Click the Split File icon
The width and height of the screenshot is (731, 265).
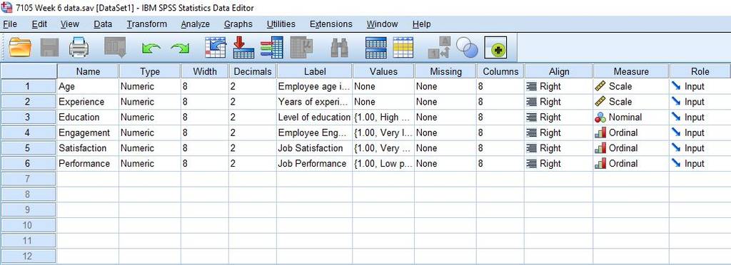pyautogui.click(x=375, y=48)
